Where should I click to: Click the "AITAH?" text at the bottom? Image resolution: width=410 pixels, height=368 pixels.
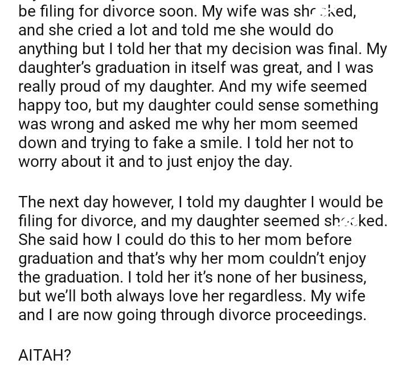(x=45, y=356)
